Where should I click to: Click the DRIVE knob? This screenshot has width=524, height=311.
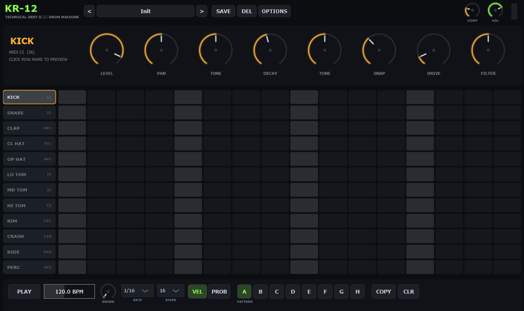click(x=434, y=50)
